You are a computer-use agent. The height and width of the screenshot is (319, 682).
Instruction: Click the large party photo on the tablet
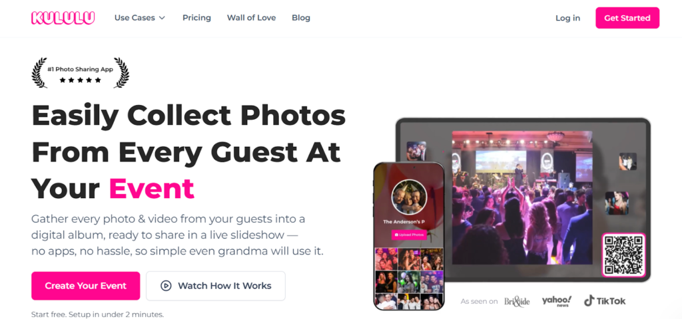[x=522, y=197]
